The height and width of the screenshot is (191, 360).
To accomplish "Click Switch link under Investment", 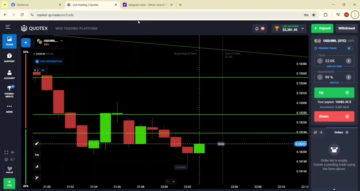I will [334, 83].
